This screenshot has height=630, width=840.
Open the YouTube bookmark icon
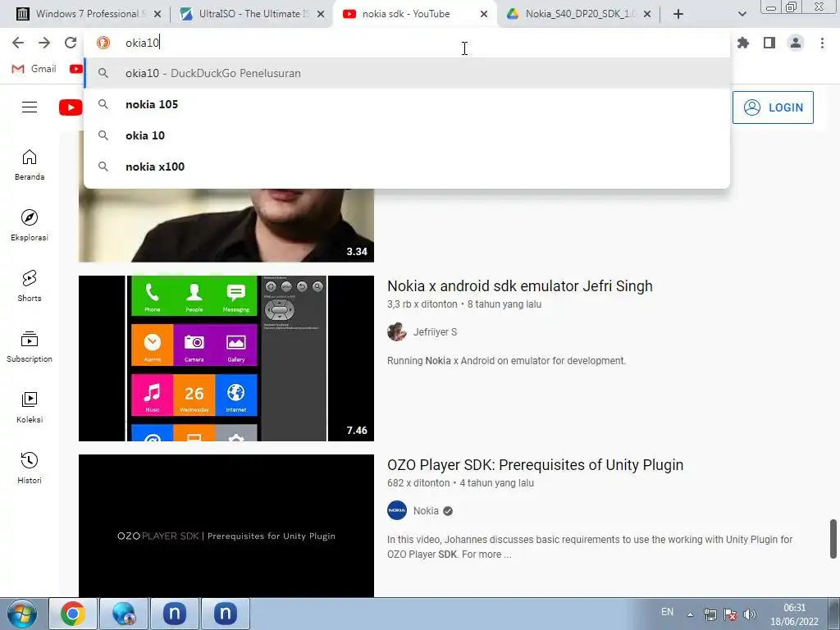76,69
